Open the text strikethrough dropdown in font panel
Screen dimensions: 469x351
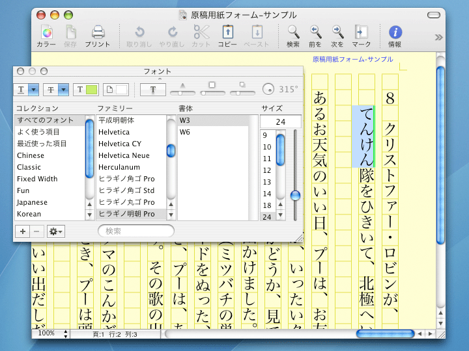(x=63, y=90)
